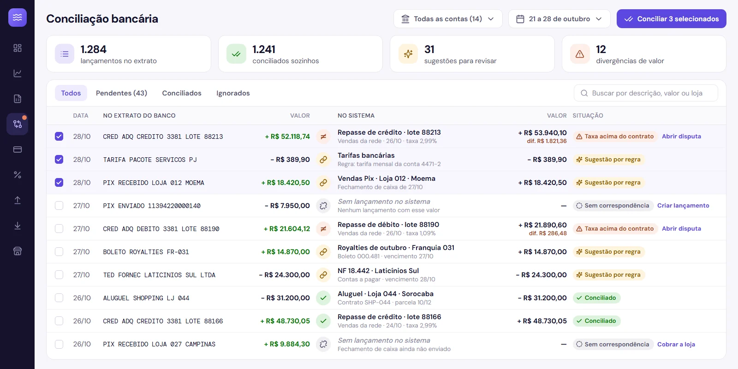738x369 pixels.
Task: Open the credit card icon in sidebar
Action: point(18,149)
